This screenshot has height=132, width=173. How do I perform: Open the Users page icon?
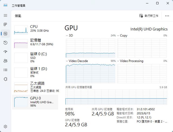tap(5, 61)
